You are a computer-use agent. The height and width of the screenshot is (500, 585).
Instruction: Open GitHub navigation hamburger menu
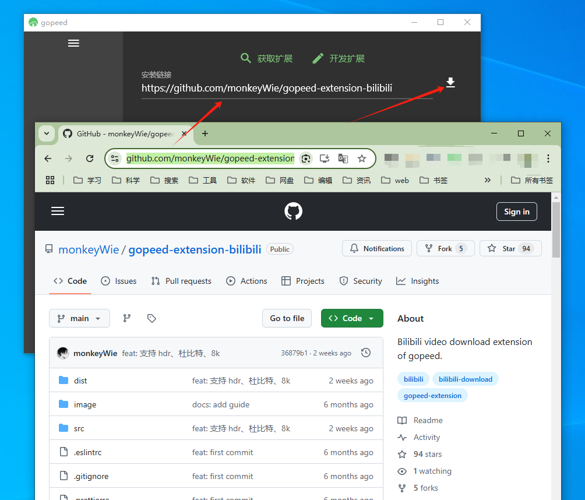58,211
